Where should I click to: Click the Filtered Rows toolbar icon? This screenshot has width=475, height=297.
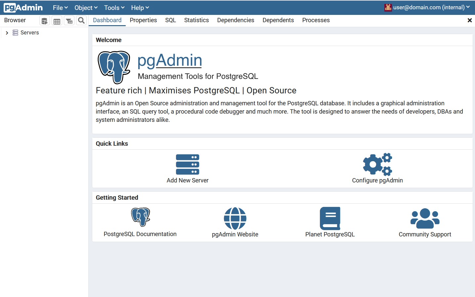[69, 21]
